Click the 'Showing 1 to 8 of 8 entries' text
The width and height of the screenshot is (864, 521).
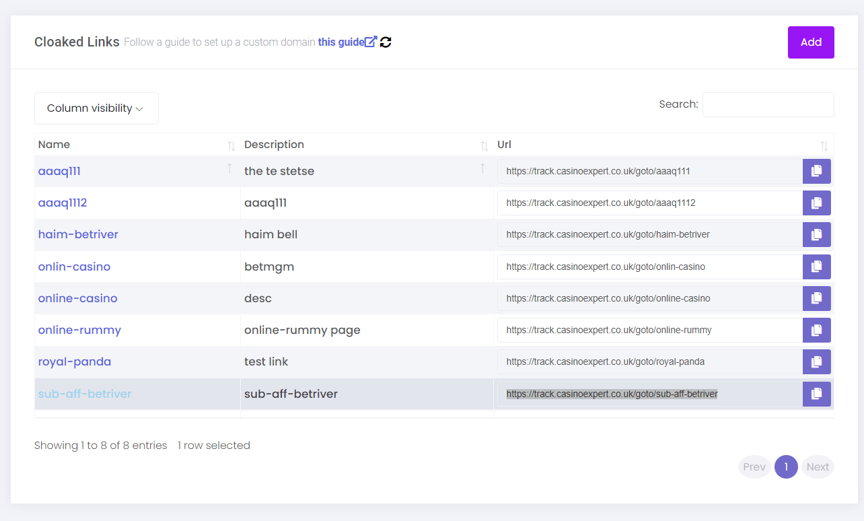click(x=101, y=445)
